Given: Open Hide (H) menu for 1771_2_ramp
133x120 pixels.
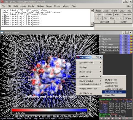Looking at the screenshot, I should (126, 44).
